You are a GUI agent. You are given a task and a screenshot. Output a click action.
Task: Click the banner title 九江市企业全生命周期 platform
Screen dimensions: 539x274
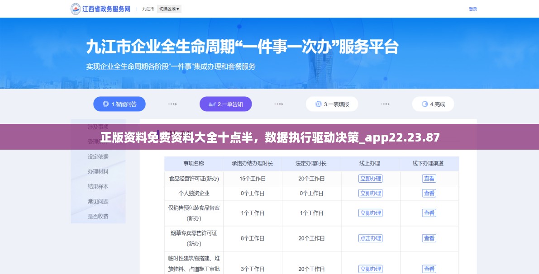242,47
